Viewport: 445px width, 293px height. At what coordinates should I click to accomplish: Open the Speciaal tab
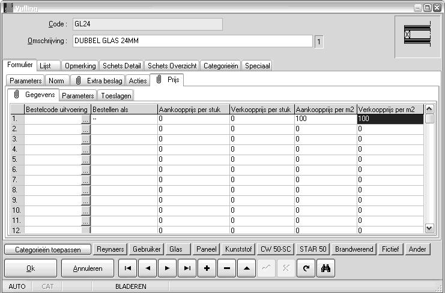pos(257,66)
